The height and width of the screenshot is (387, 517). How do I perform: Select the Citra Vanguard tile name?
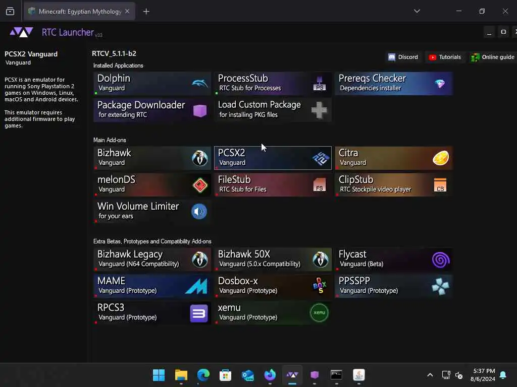click(348, 153)
